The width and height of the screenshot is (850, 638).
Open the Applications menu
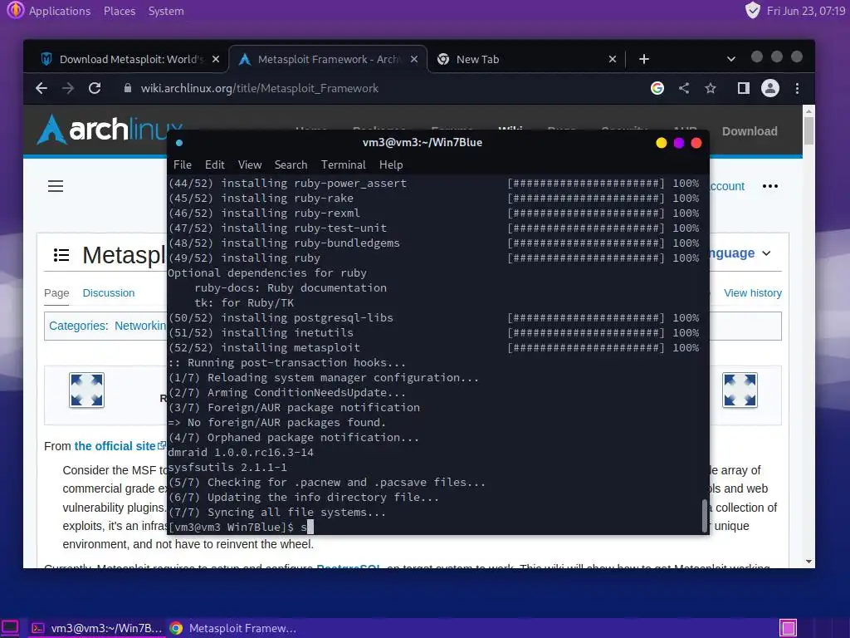coord(60,11)
